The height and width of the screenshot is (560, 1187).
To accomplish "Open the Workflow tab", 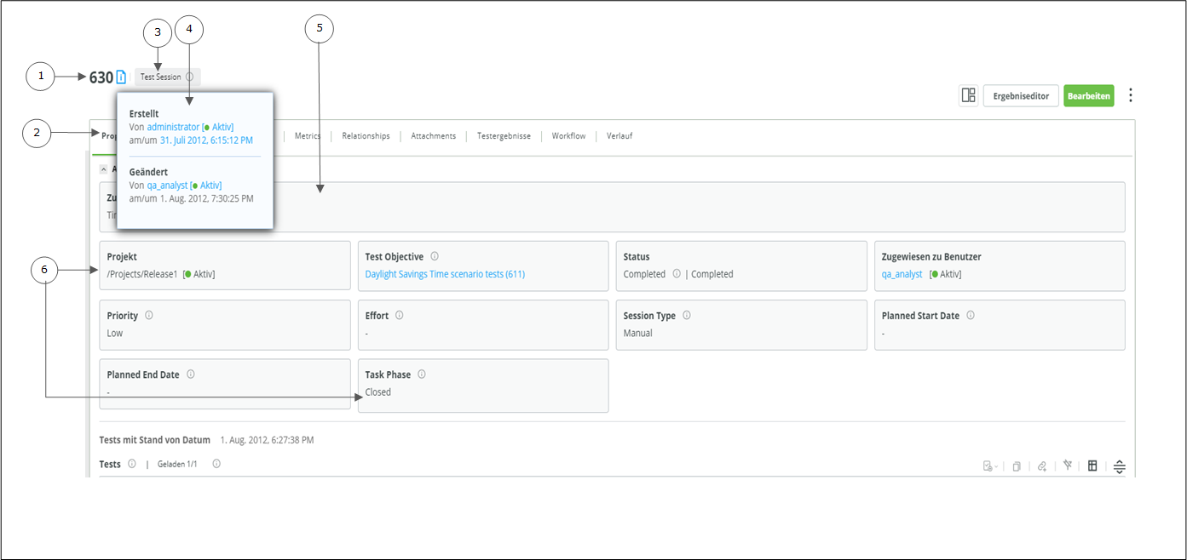I will pos(568,136).
